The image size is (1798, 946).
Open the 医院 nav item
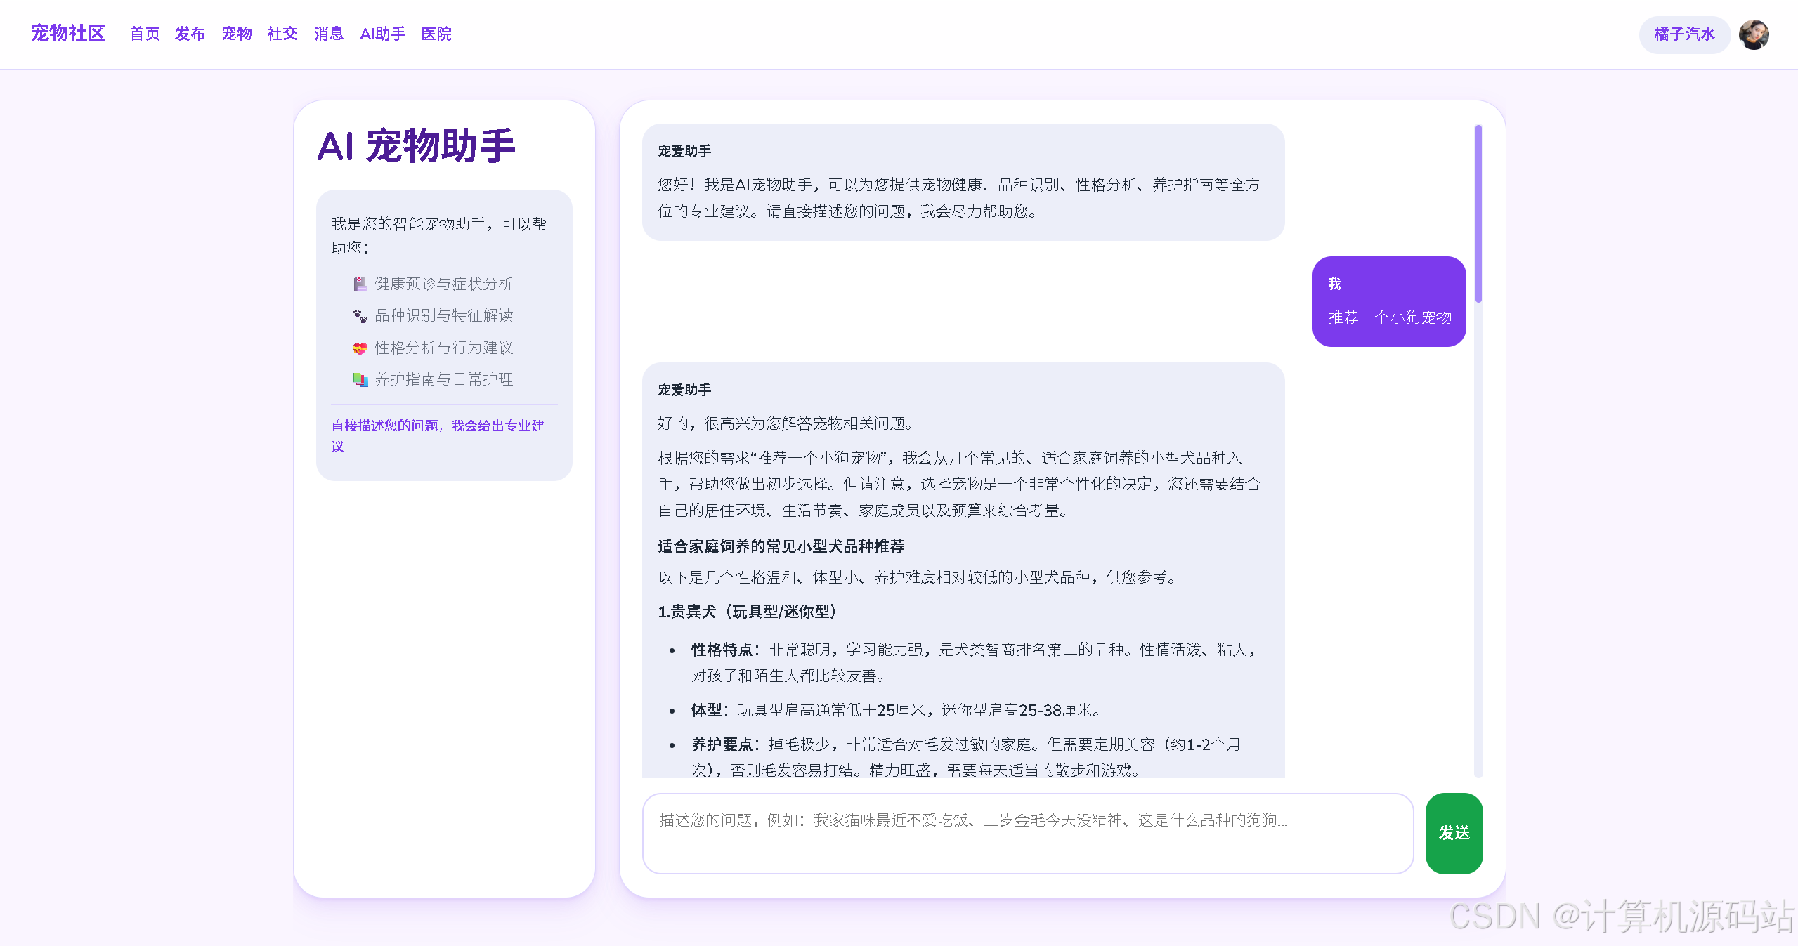[x=436, y=34]
